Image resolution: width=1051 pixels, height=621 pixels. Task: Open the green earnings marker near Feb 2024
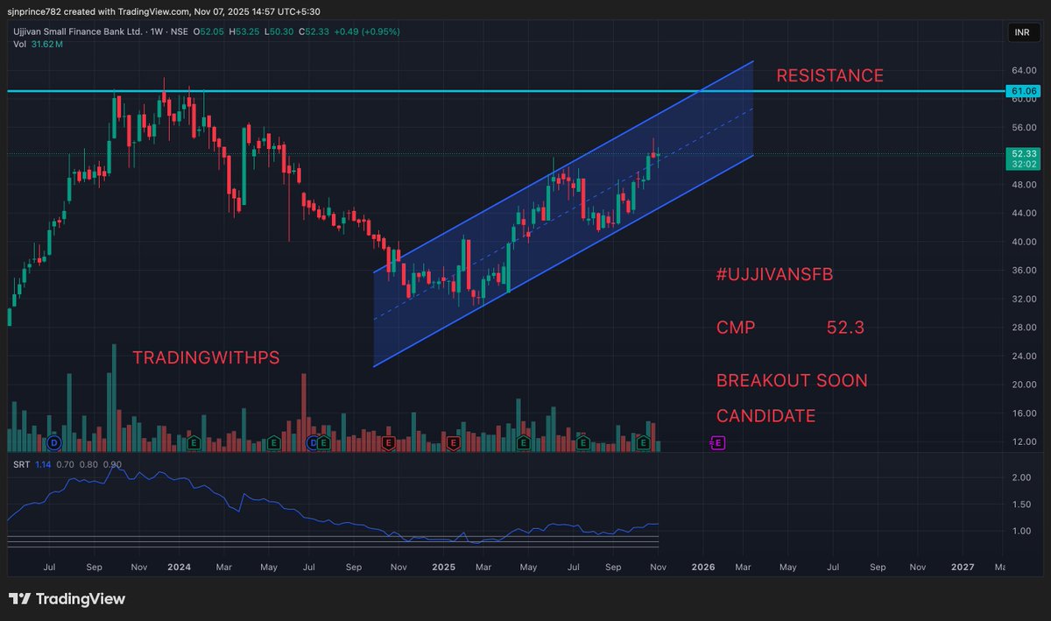194,443
